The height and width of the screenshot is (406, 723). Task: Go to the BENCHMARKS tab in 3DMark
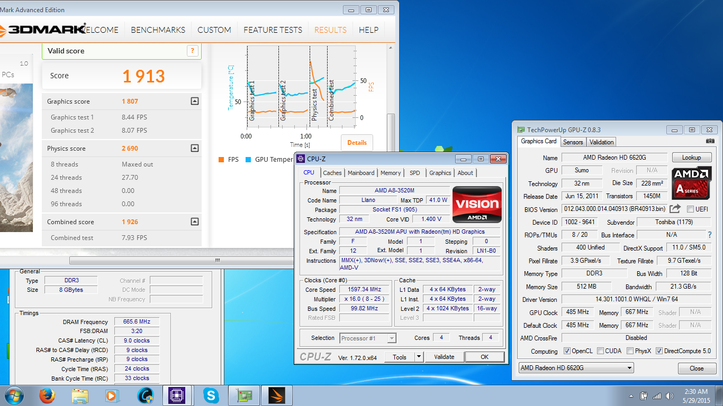pyautogui.click(x=158, y=30)
